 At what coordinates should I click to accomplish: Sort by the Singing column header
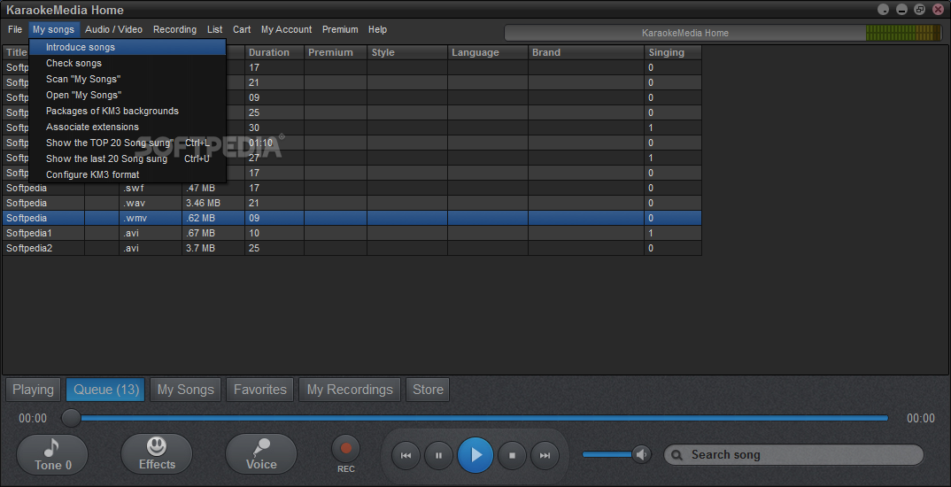coord(673,53)
